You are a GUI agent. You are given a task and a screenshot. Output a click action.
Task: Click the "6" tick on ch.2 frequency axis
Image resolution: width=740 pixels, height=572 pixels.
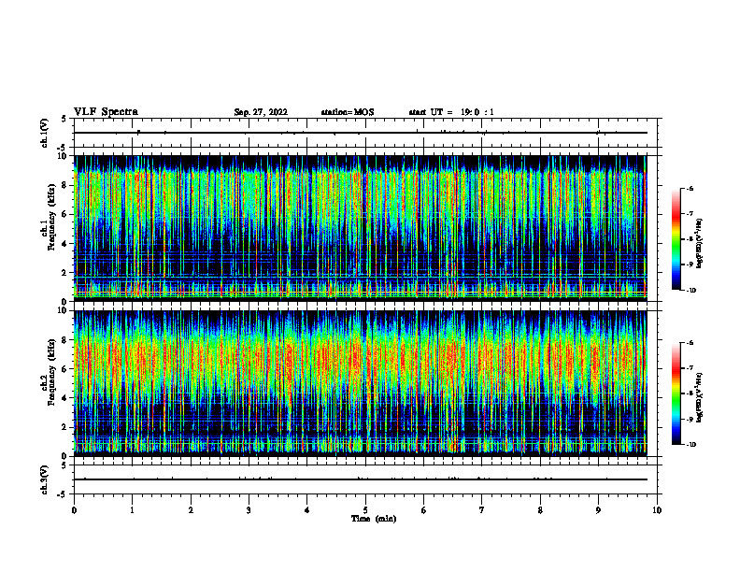[x=65, y=369]
